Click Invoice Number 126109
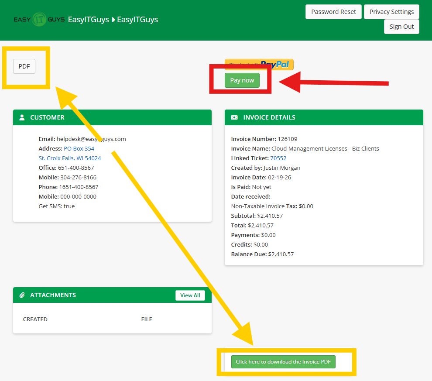Viewport: 432px width, 381px height. coord(264,139)
